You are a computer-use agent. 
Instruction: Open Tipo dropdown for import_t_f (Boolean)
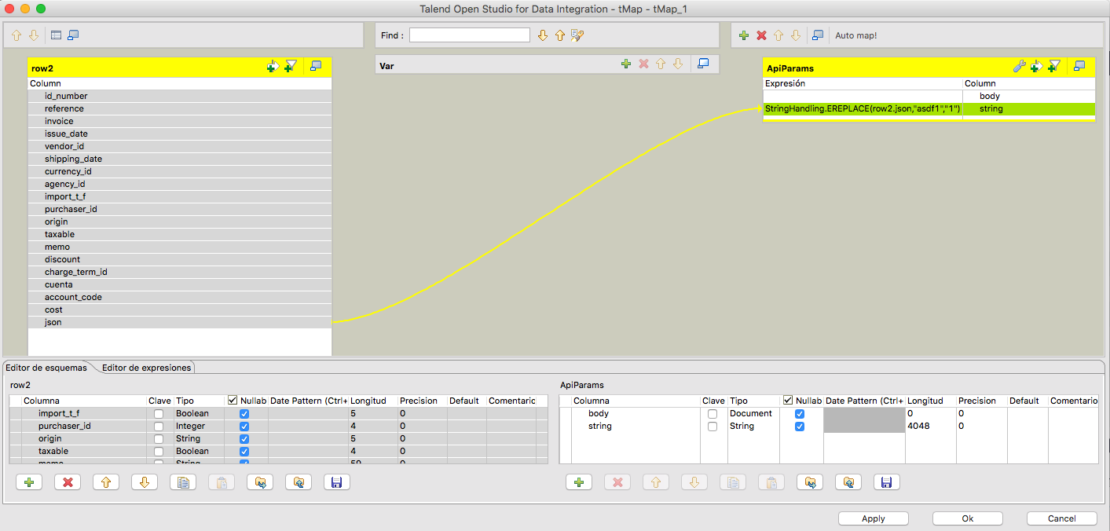[x=199, y=413]
